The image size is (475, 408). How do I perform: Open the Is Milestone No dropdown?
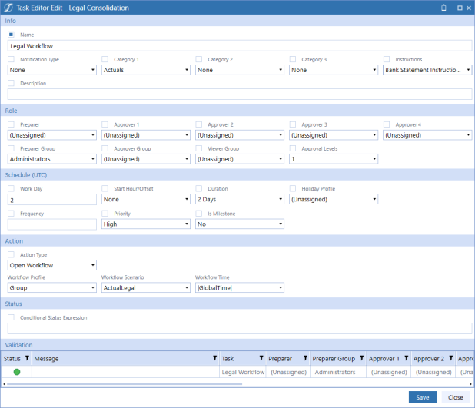click(x=240, y=224)
